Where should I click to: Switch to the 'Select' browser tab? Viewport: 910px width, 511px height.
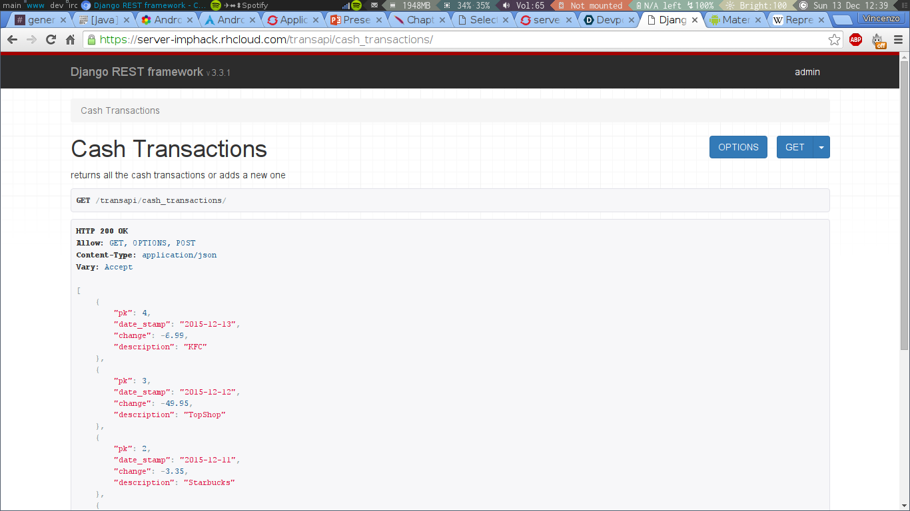pyautogui.click(x=483, y=20)
